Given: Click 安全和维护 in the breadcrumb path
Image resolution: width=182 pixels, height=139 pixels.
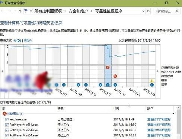Looking at the screenshot, I should tap(78, 11).
